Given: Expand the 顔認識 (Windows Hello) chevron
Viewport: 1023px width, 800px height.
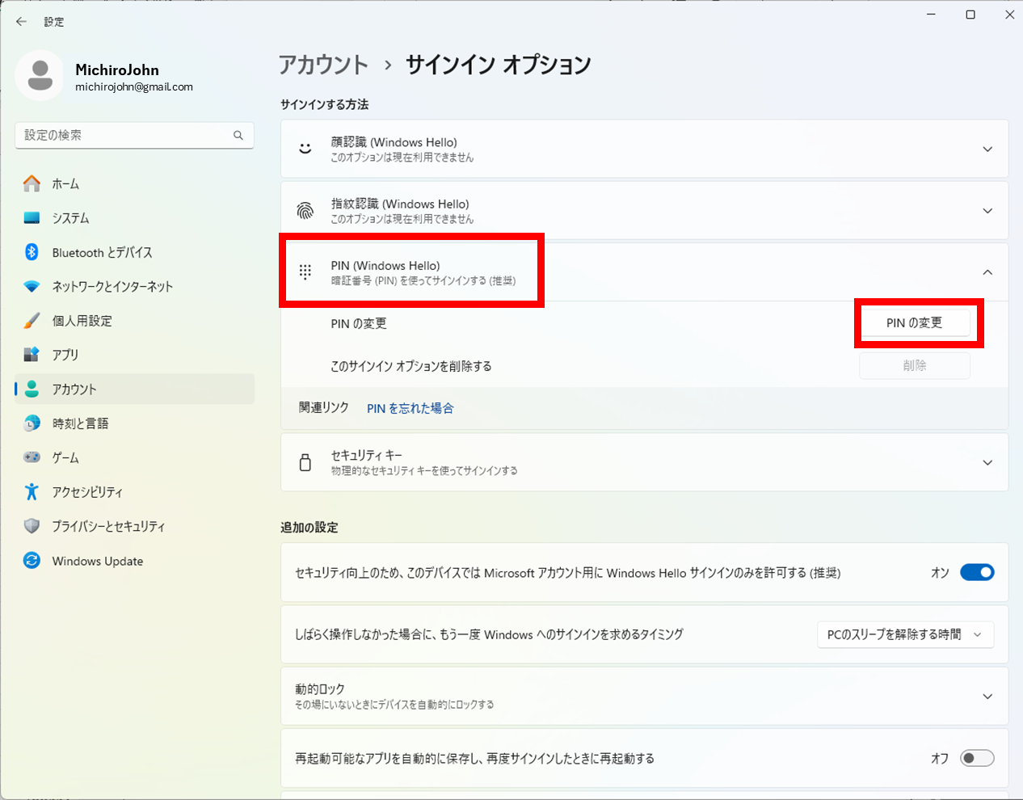Looking at the screenshot, I should pyautogui.click(x=987, y=149).
